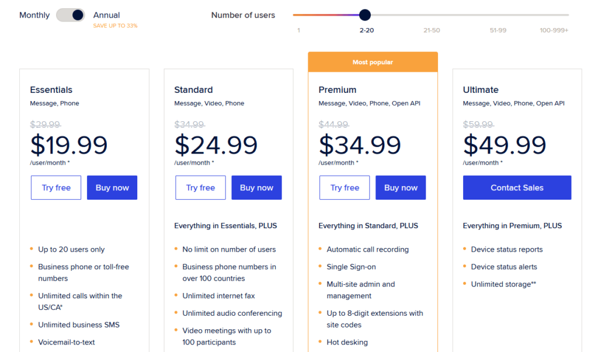Click the Number of users slider handle
The image size is (598, 352).
coord(364,15)
